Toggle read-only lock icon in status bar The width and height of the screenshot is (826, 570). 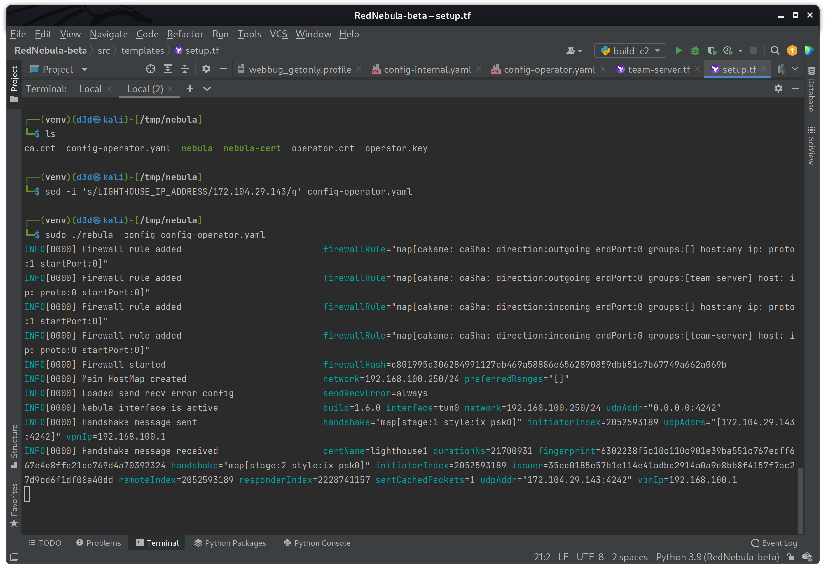click(791, 557)
